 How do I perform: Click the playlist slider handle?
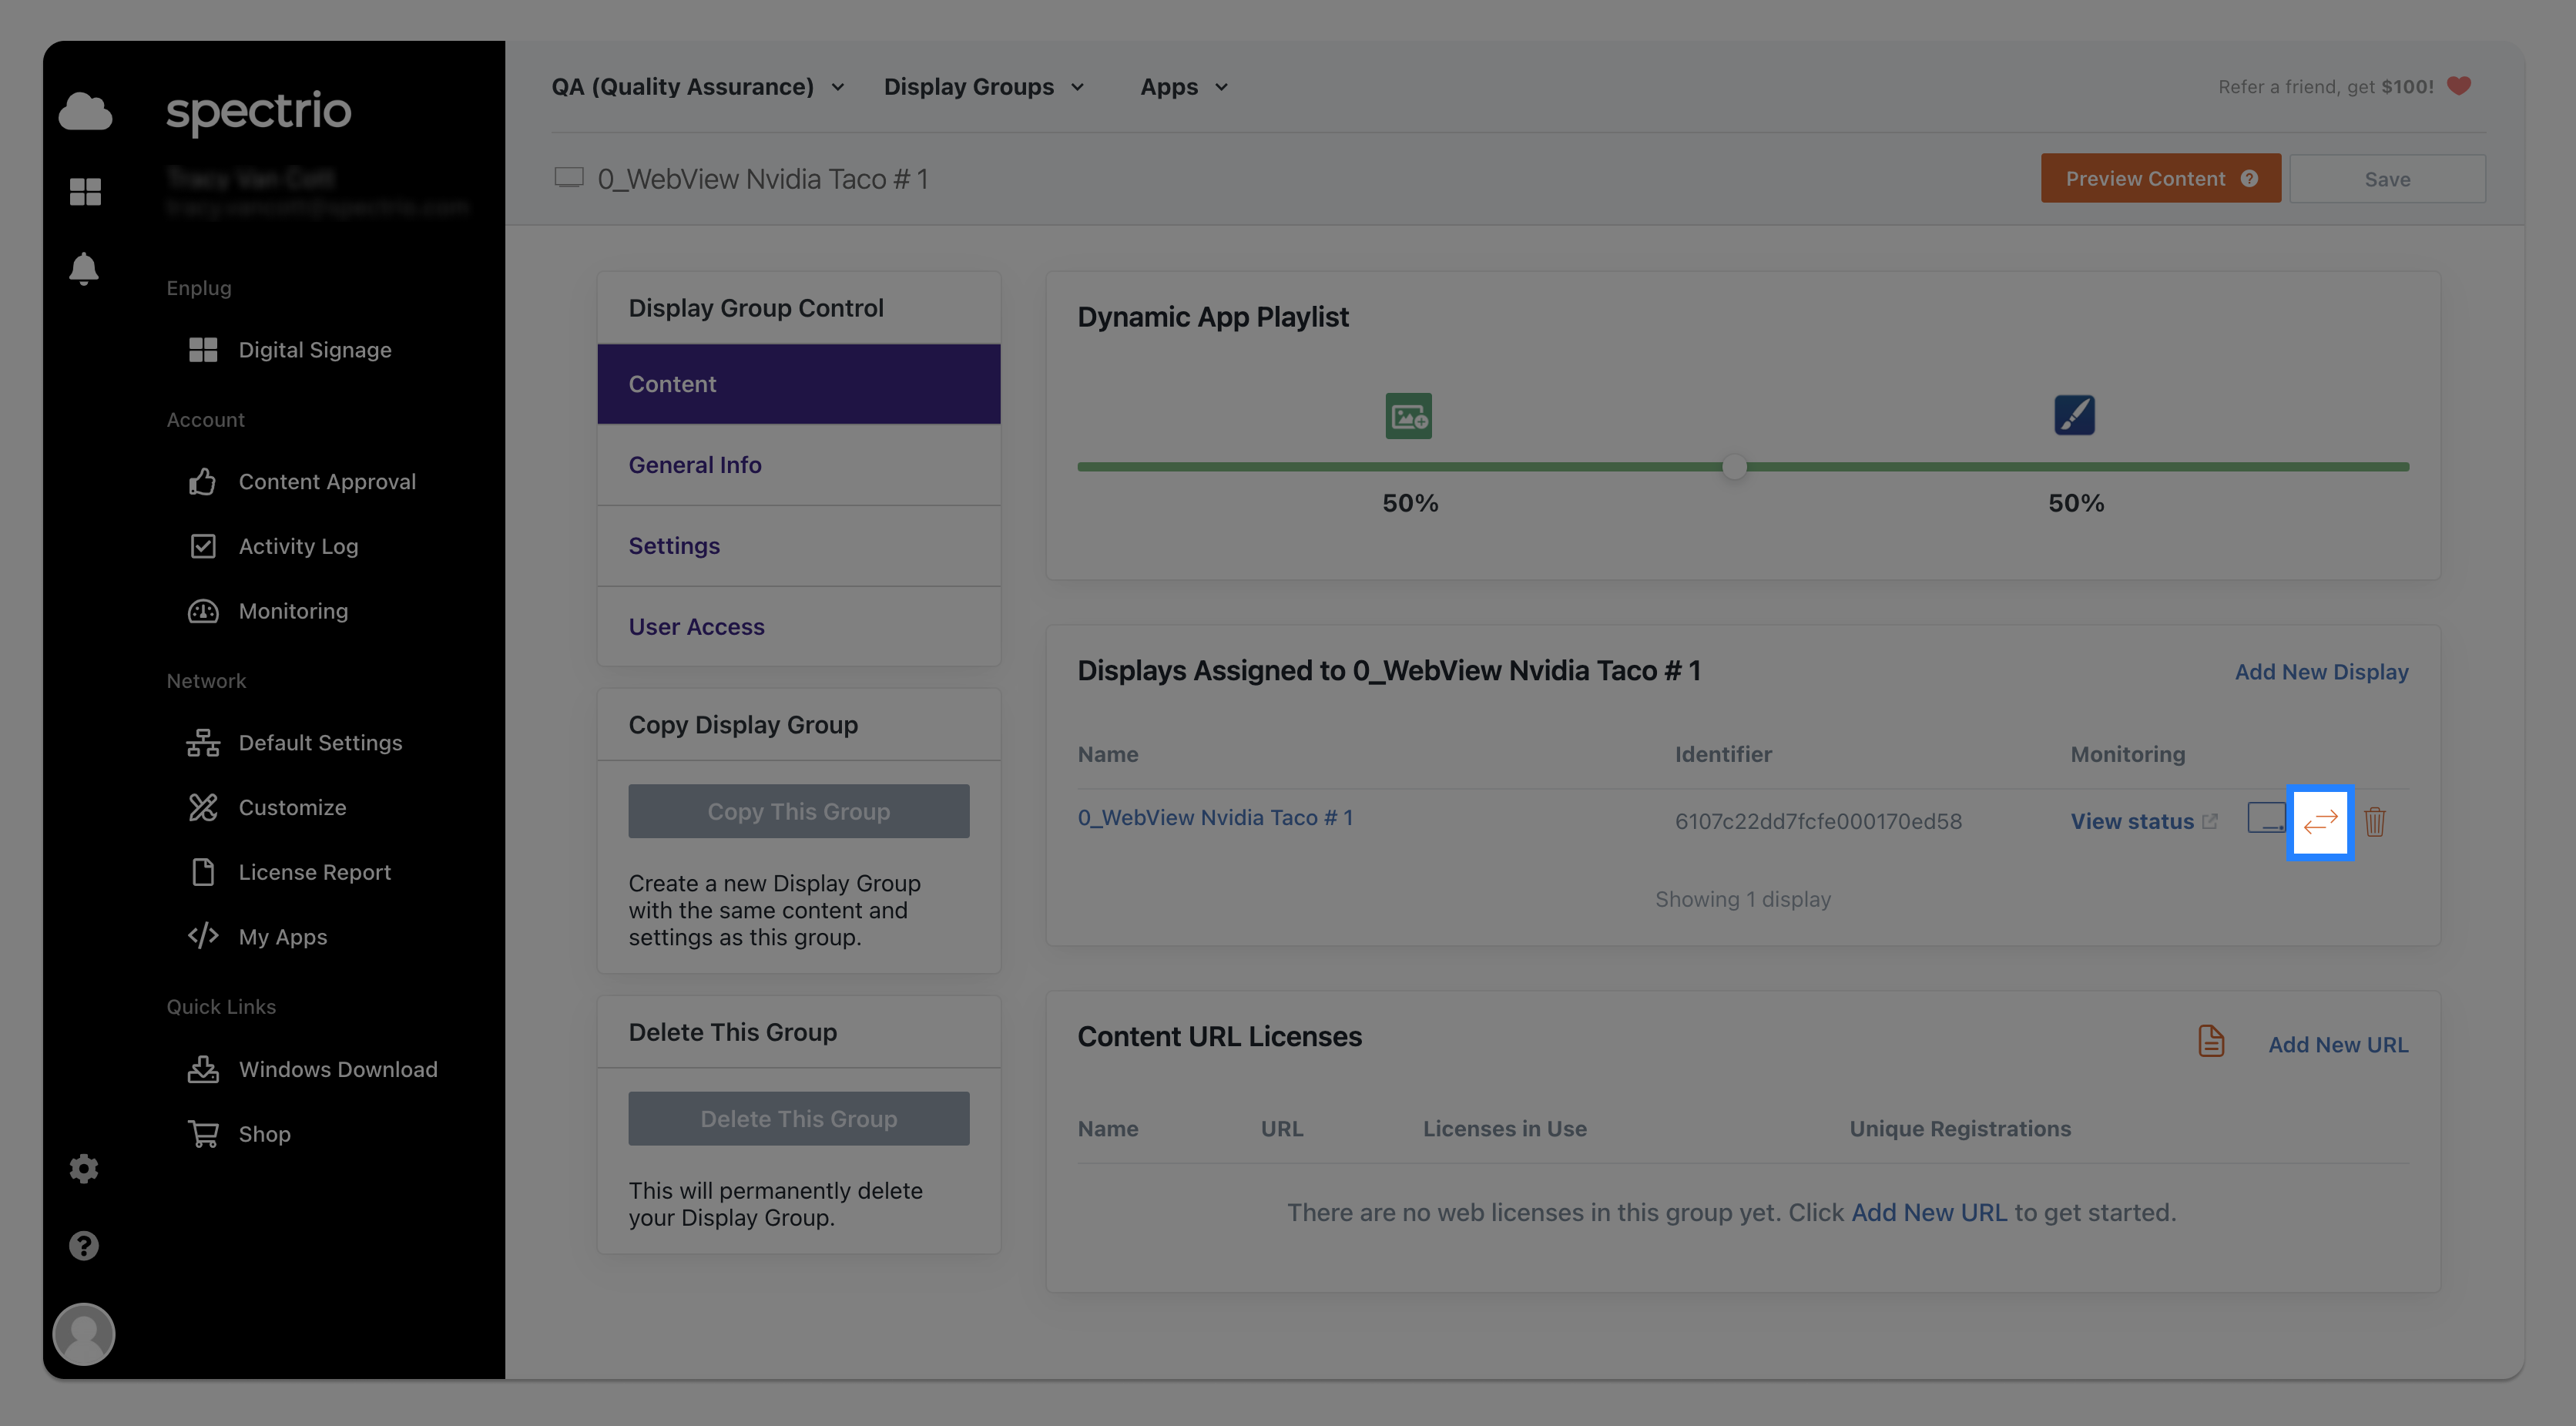coord(1734,466)
